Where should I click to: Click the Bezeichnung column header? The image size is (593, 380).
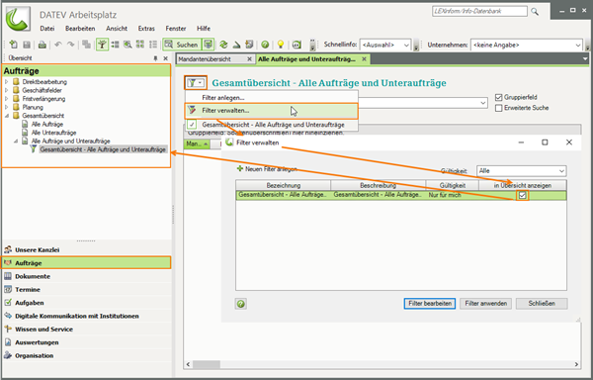284,185
